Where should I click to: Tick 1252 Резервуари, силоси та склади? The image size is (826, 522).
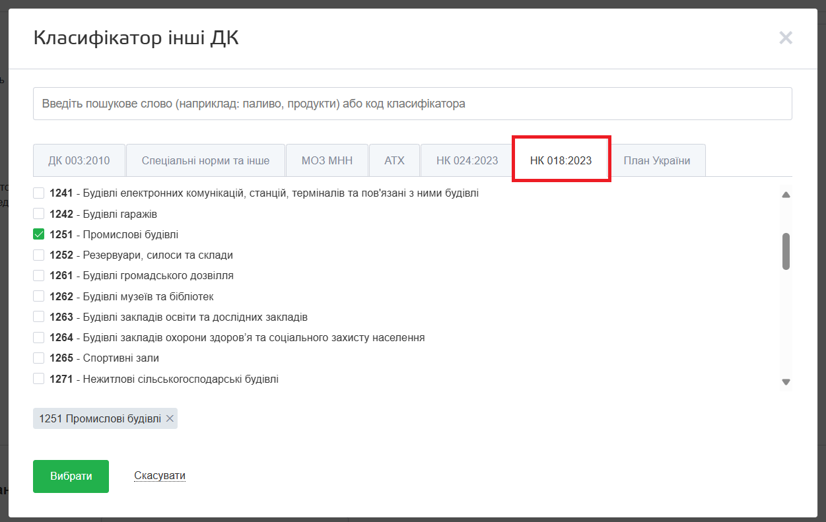pos(39,255)
